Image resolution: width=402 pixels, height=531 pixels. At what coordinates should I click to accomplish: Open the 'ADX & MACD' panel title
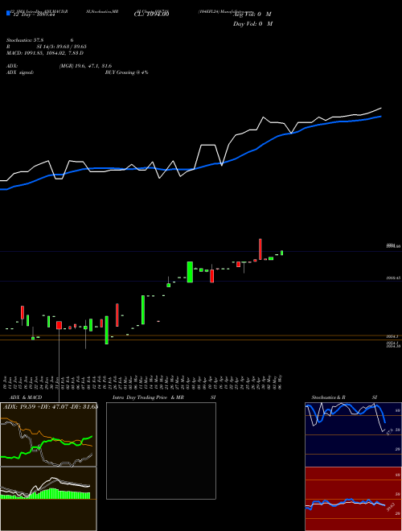(x=26, y=397)
